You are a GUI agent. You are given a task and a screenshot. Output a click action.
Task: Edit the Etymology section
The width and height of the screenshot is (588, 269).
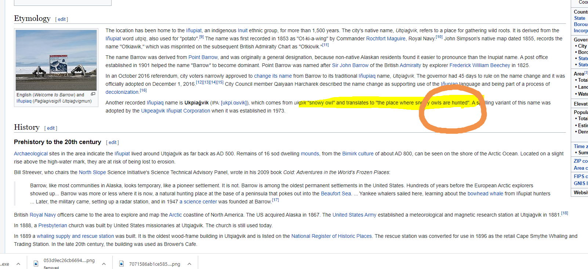pos(62,19)
